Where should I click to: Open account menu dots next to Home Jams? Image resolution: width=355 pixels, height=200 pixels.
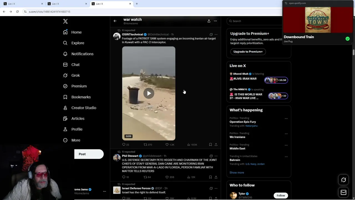[x=104, y=191]
